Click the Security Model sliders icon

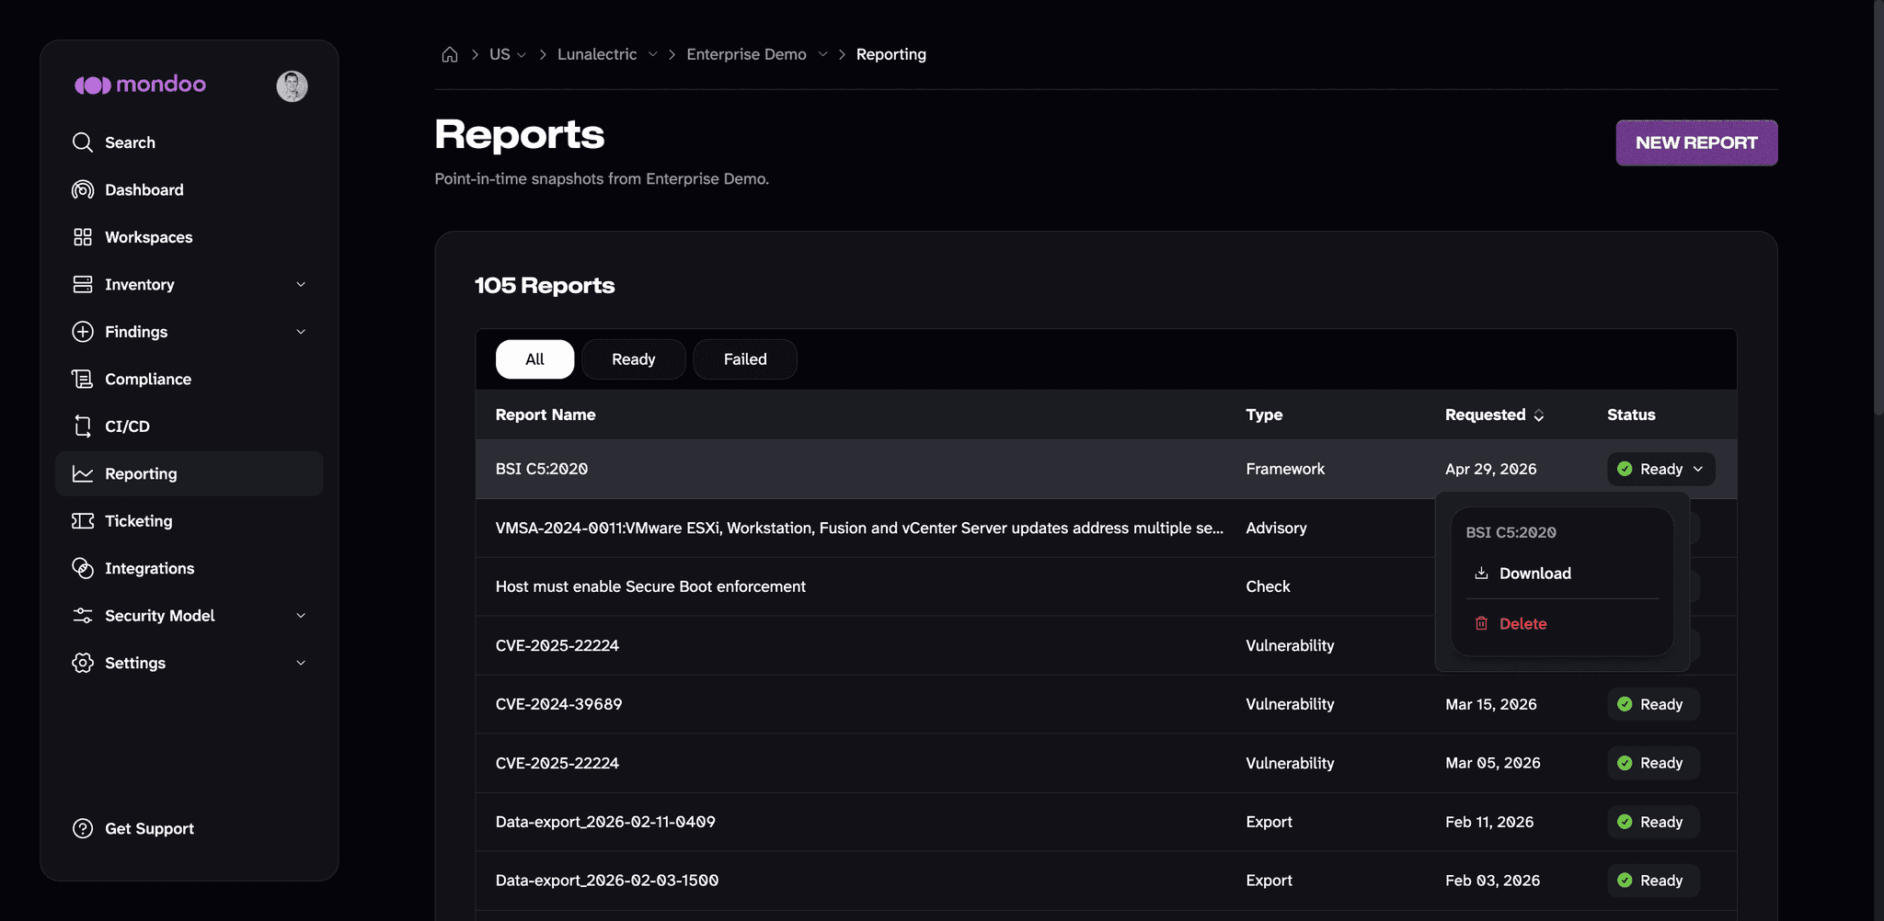click(83, 616)
